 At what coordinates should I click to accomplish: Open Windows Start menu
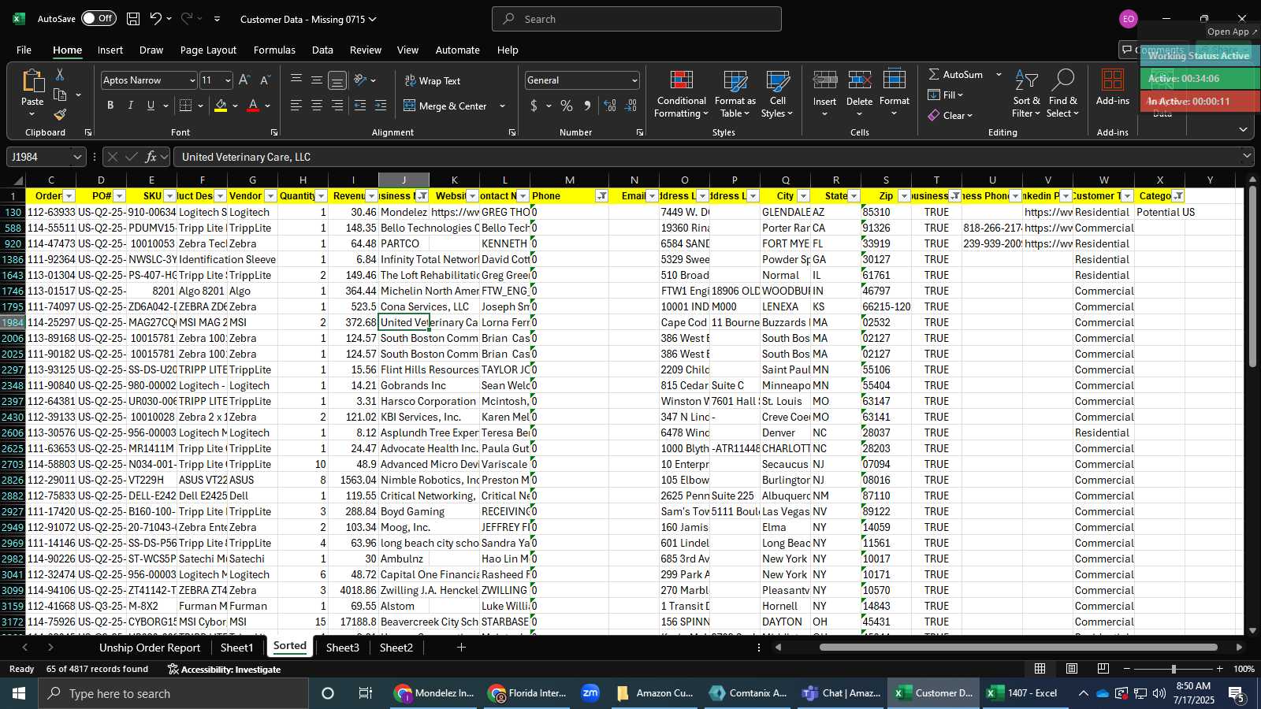pyautogui.click(x=19, y=693)
